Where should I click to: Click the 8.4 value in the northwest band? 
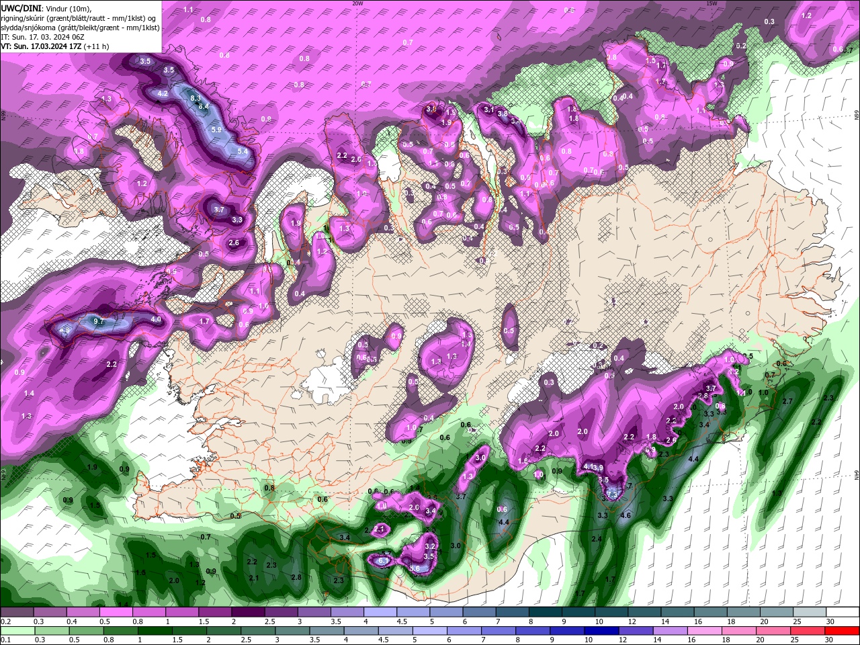pyautogui.click(x=204, y=105)
